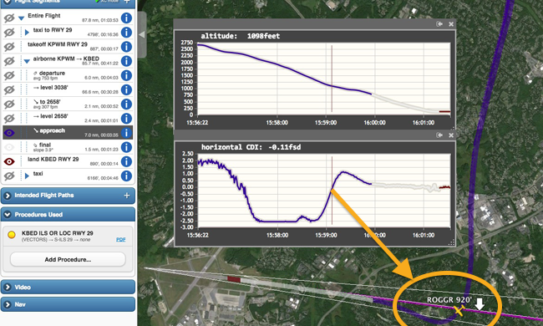
Task: Open the Nav panel
Action: (68, 304)
